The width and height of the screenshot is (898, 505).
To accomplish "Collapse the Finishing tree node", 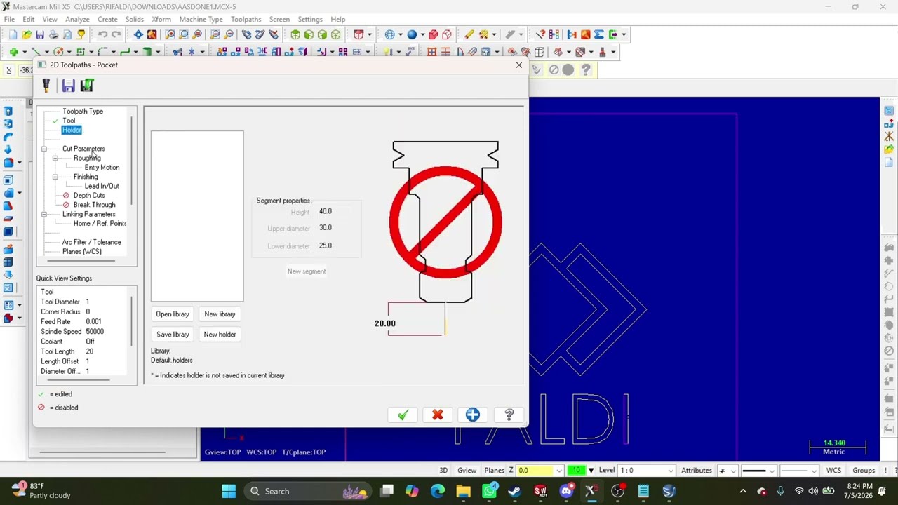I will (x=55, y=177).
